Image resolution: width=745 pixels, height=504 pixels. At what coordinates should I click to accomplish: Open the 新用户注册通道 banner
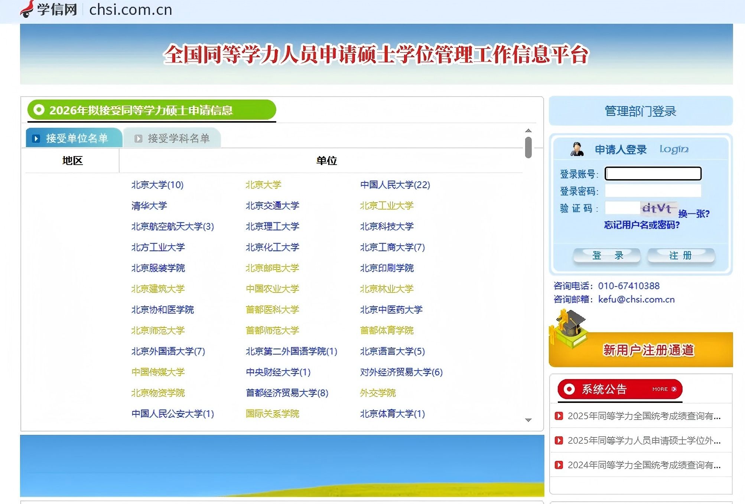(x=648, y=350)
